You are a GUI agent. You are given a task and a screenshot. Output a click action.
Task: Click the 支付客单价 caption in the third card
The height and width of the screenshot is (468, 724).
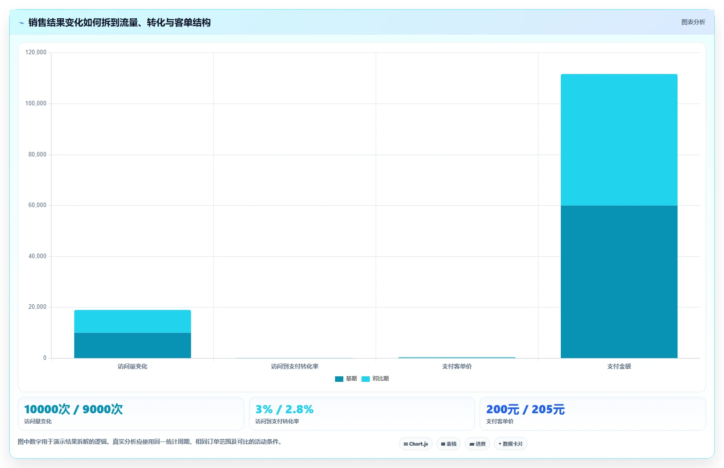tap(500, 421)
